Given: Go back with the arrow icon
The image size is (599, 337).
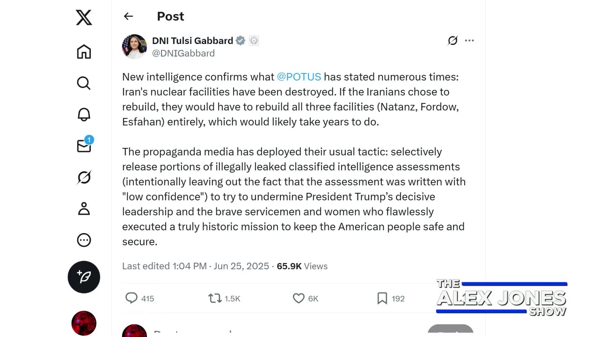Looking at the screenshot, I should point(128,16).
